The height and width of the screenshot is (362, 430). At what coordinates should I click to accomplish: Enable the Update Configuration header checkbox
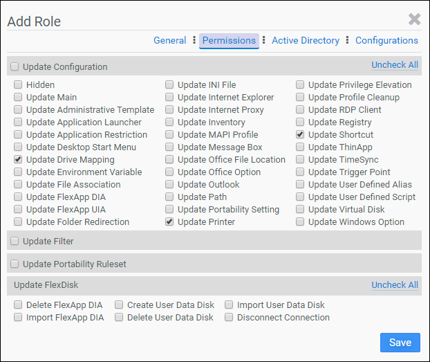point(15,67)
